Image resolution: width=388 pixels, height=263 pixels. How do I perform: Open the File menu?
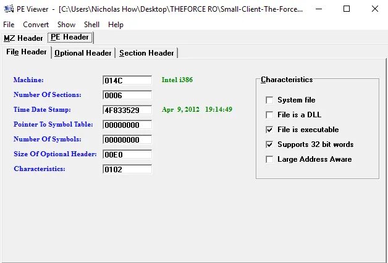(9, 25)
